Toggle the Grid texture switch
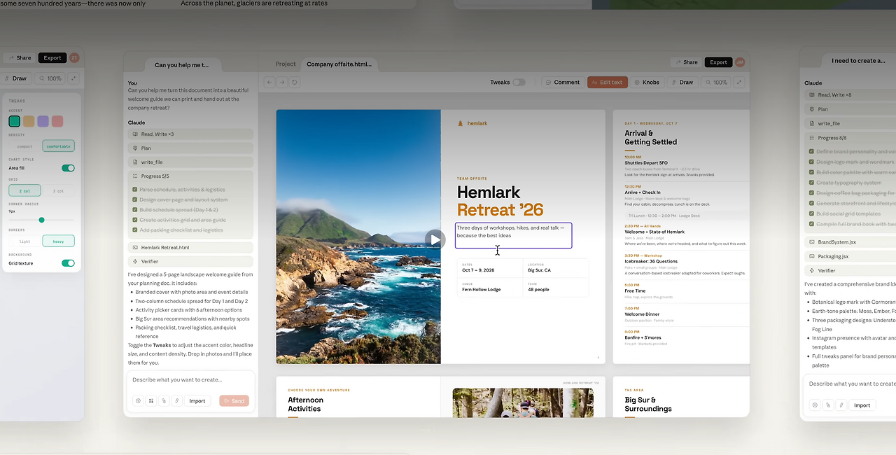Image resolution: width=896 pixels, height=455 pixels. coord(68,263)
